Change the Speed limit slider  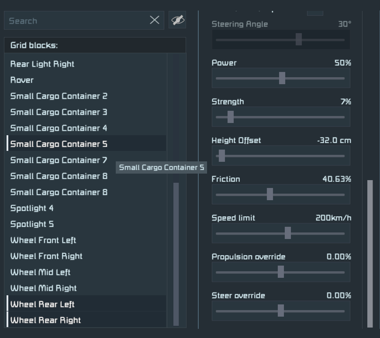[x=288, y=233]
